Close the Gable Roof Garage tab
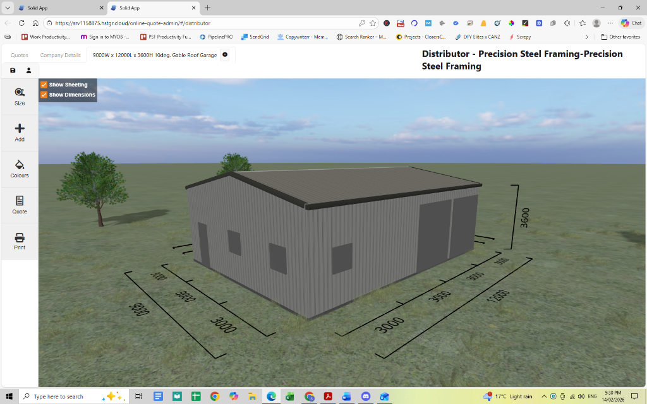Image resolution: width=647 pixels, height=404 pixels. 225,54
